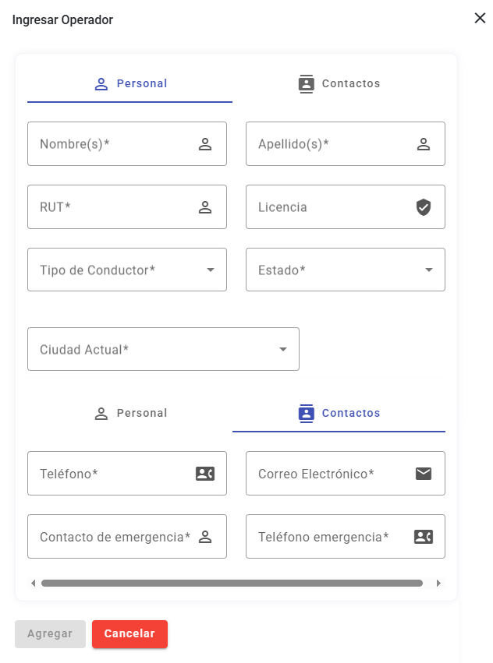Click the shield icon in the Licencia field

click(424, 206)
